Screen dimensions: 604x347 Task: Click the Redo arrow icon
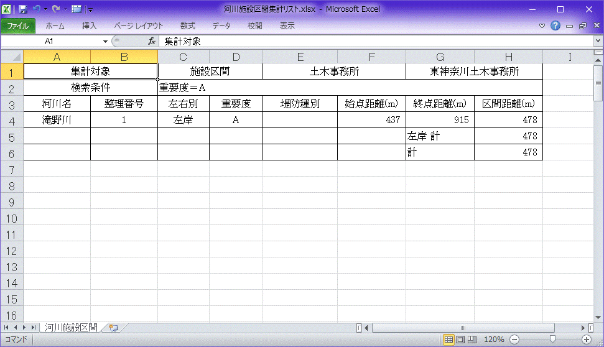pyautogui.click(x=56, y=9)
